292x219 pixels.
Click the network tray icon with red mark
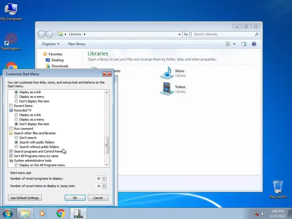click(256, 214)
